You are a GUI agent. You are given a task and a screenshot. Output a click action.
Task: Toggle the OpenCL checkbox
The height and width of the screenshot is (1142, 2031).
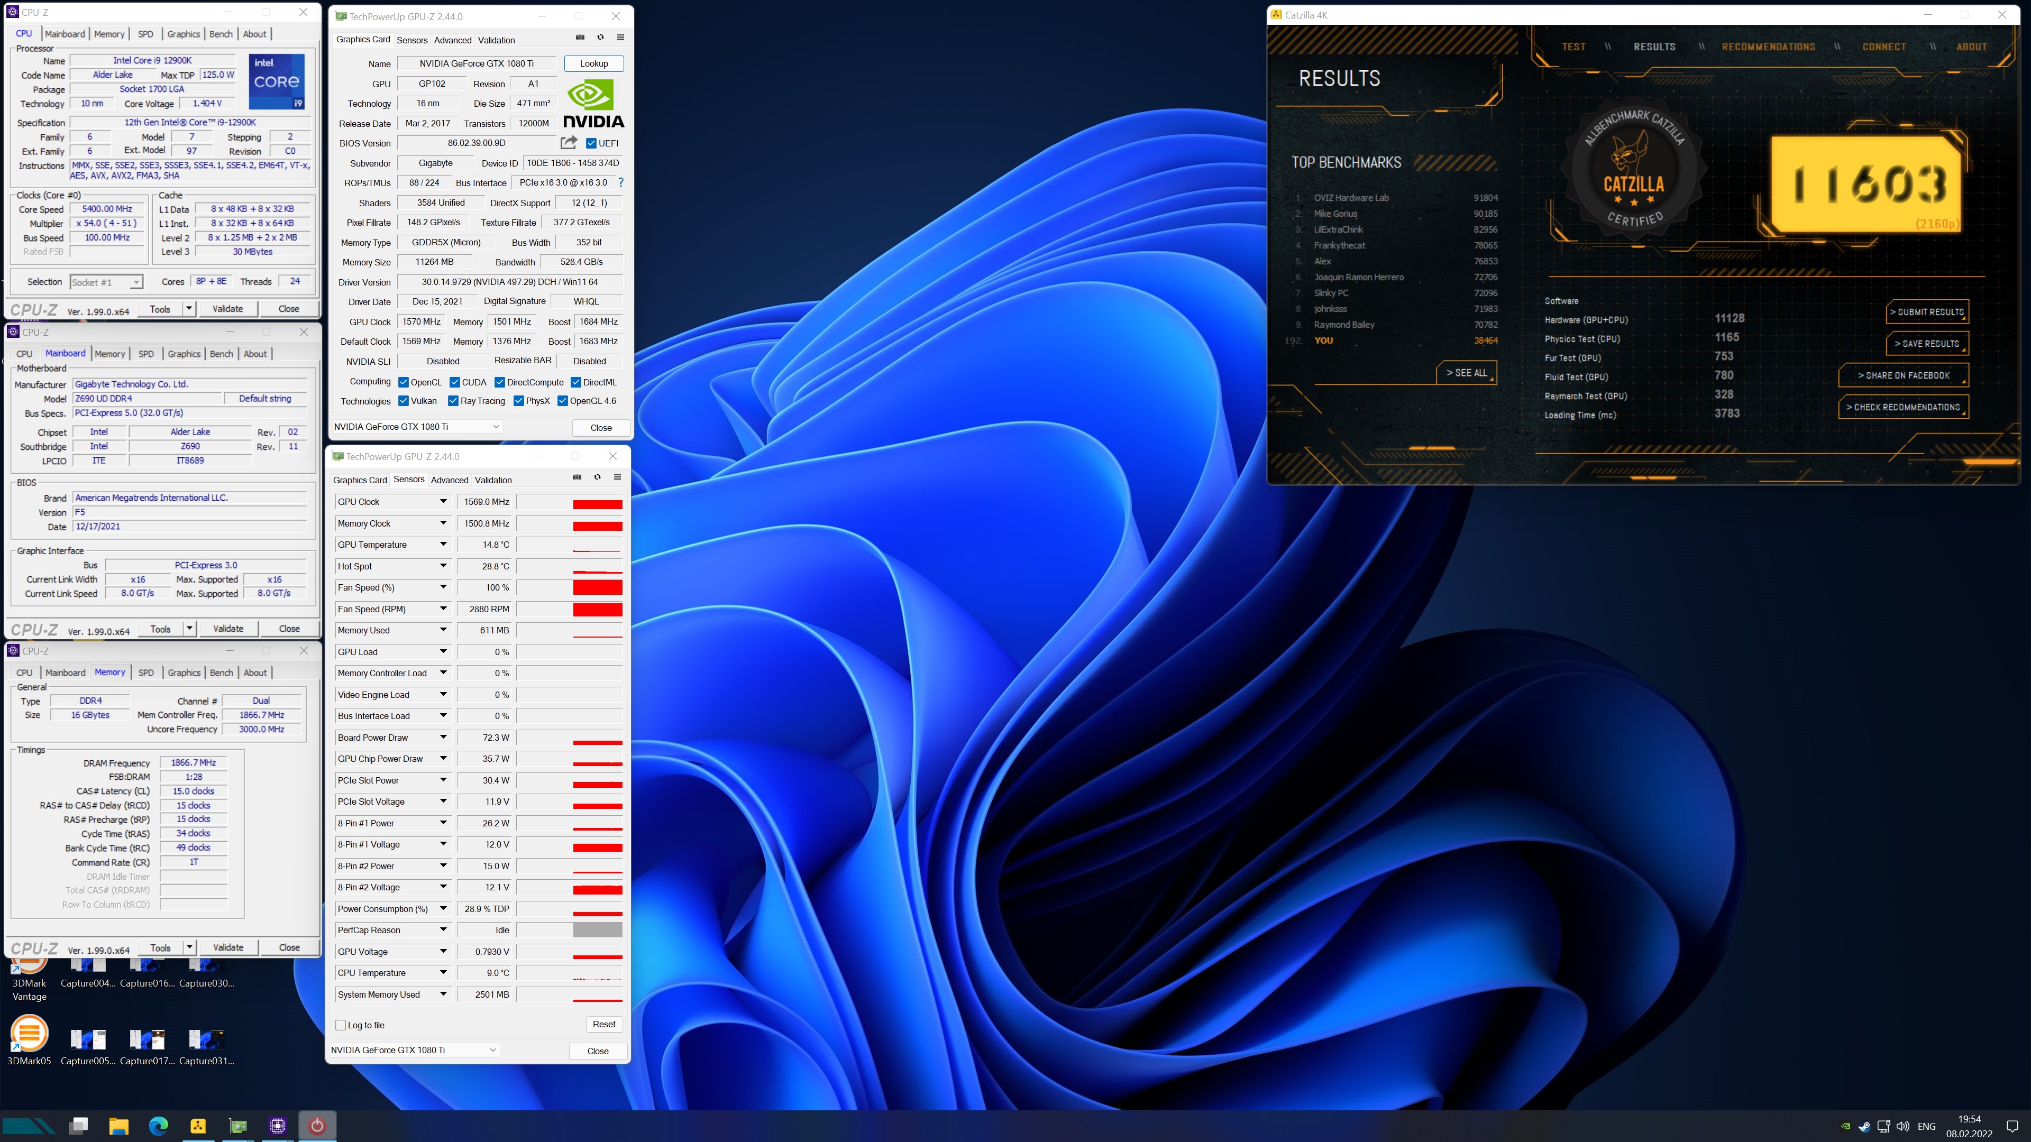(x=404, y=382)
